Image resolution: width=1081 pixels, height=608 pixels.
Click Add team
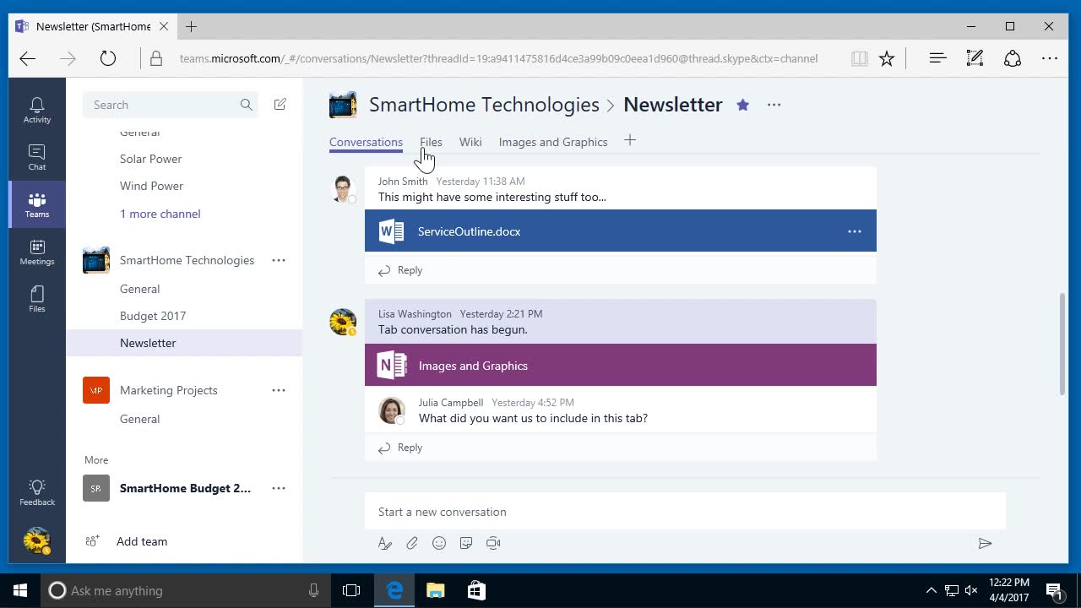pos(142,541)
